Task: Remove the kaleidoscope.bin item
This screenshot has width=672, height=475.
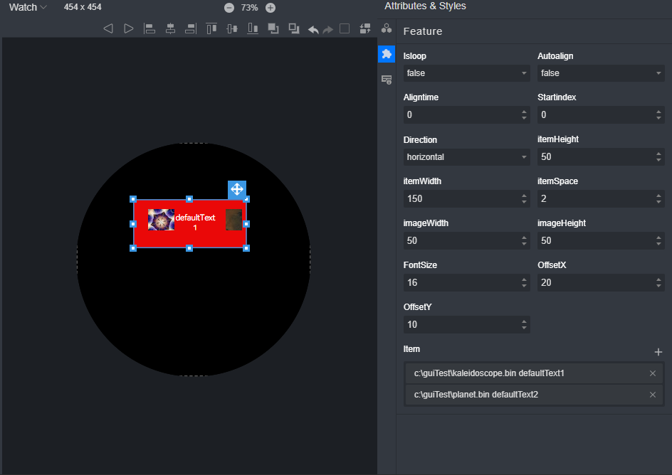Action: coord(653,373)
